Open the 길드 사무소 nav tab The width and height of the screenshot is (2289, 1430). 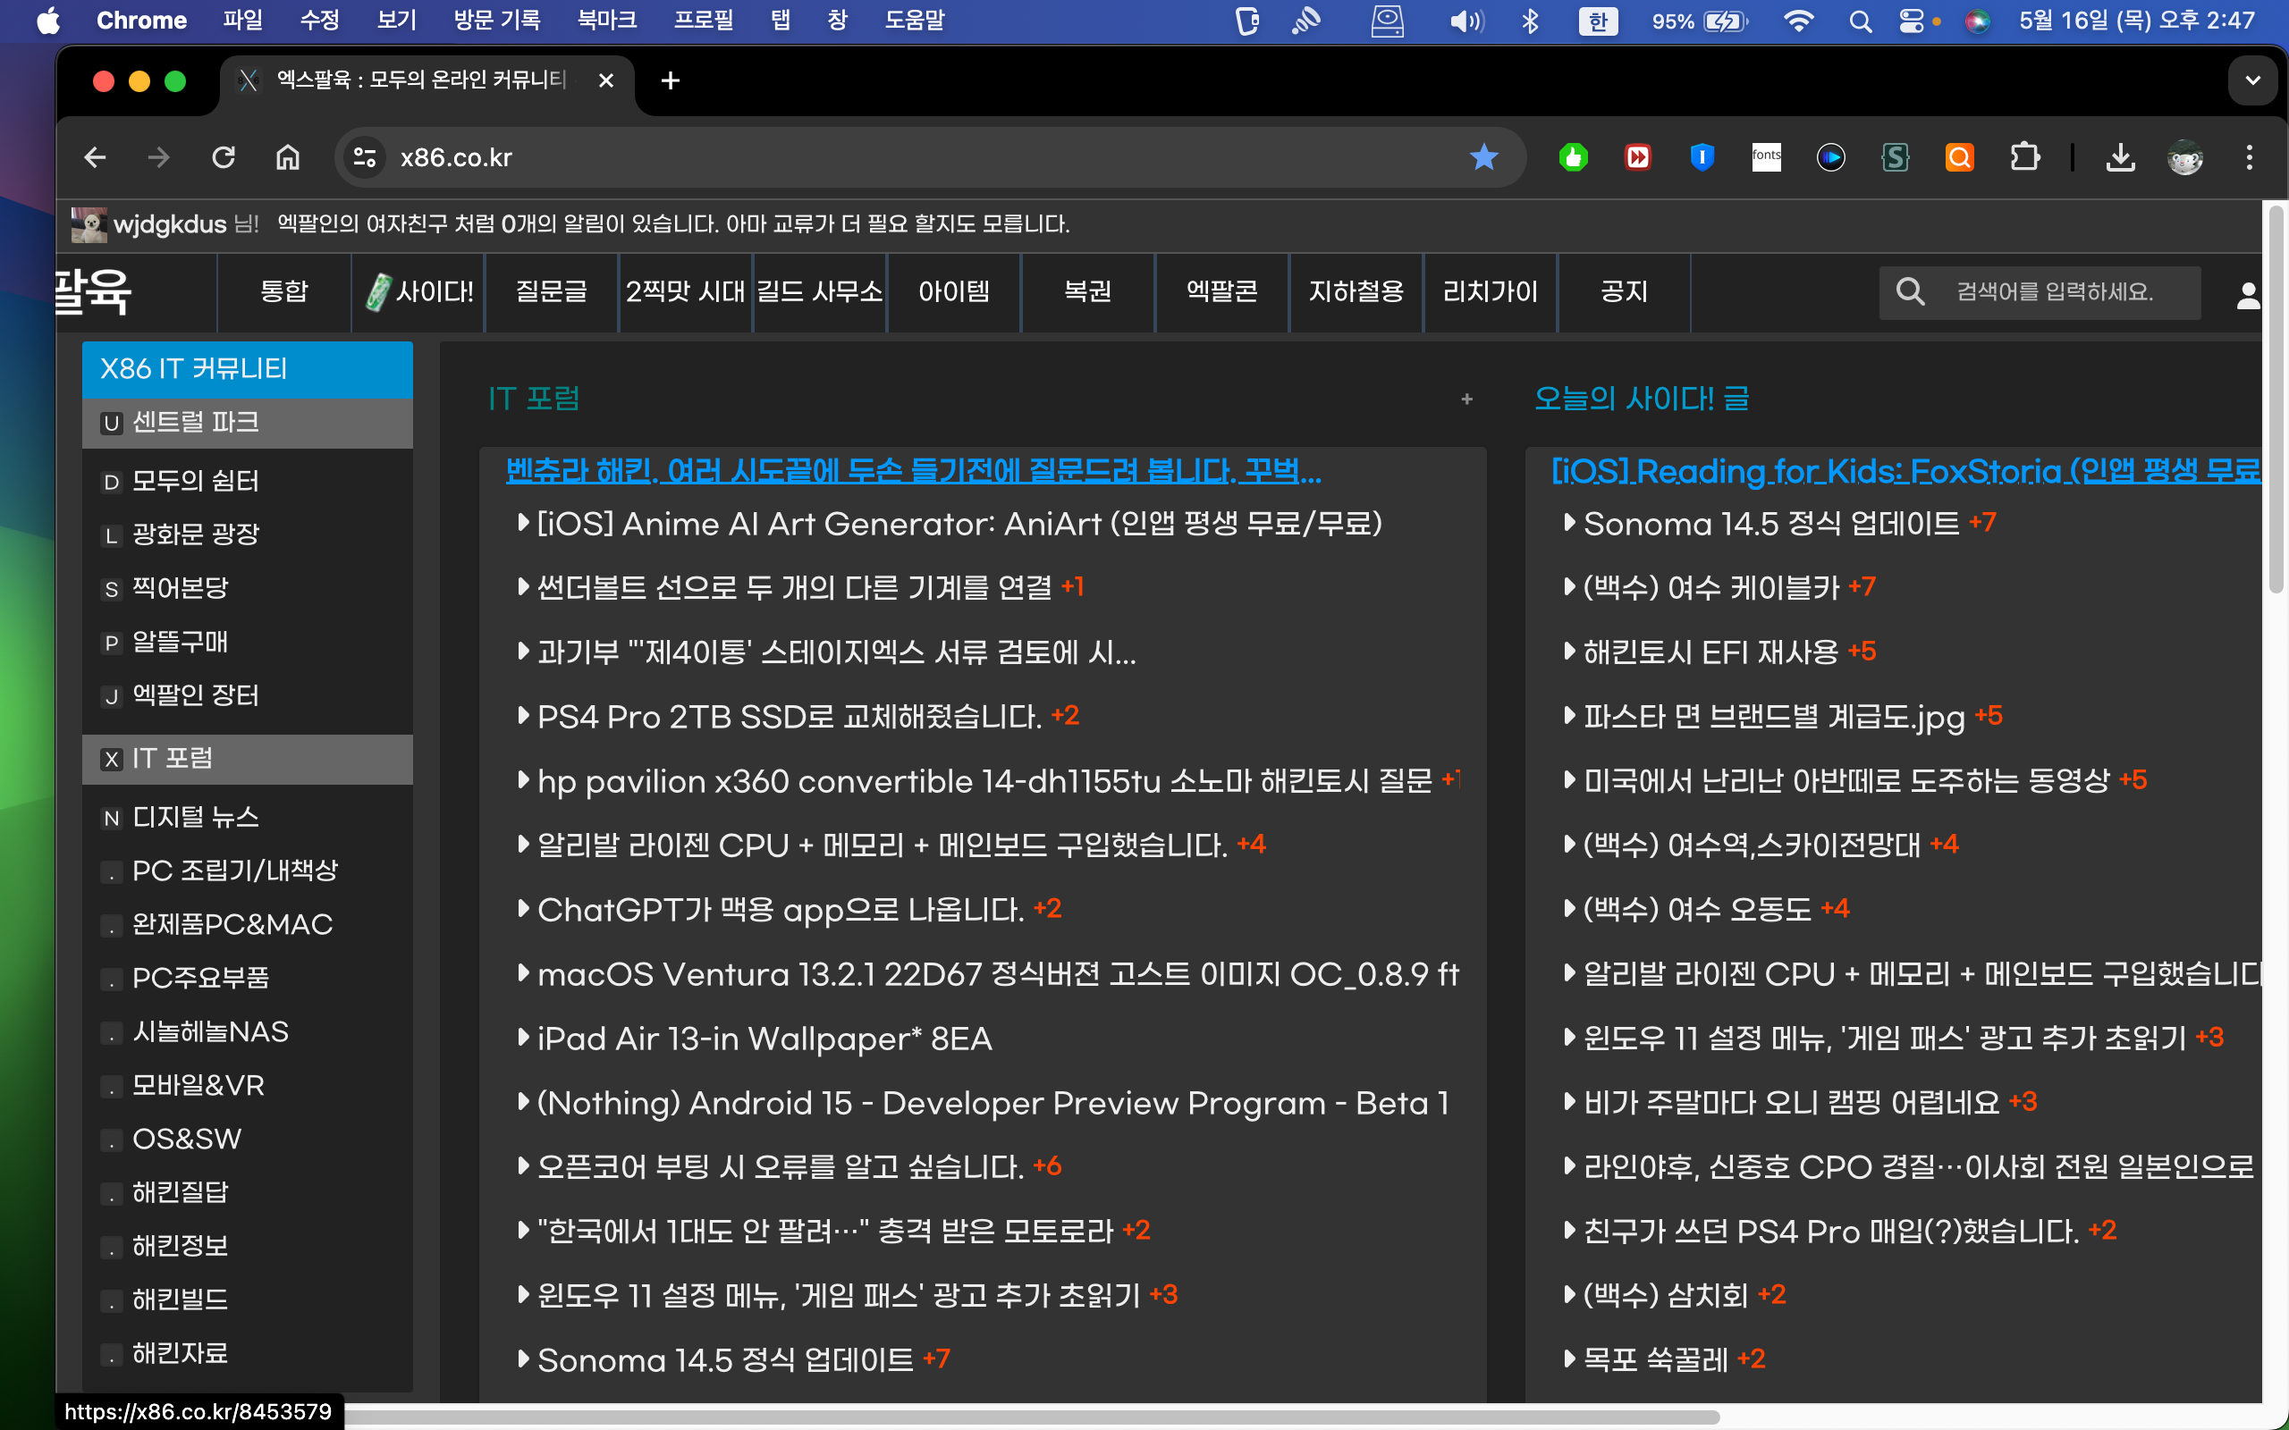point(820,291)
